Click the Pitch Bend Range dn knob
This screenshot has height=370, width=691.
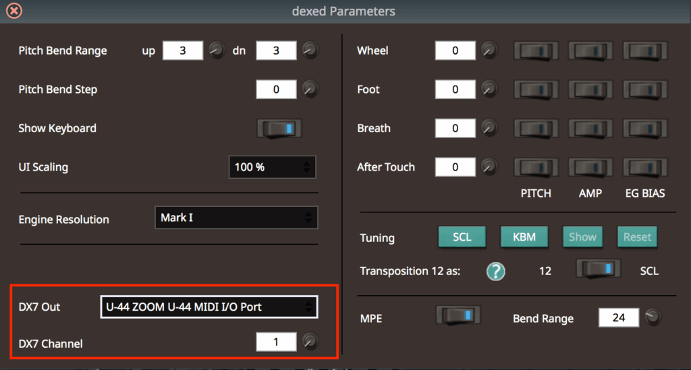pyautogui.click(x=309, y=51)
